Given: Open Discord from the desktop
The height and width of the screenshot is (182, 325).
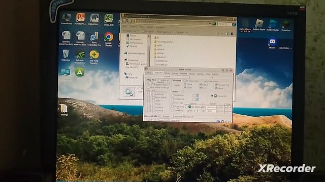Looking at the screenshot, I should click(272, 43).
